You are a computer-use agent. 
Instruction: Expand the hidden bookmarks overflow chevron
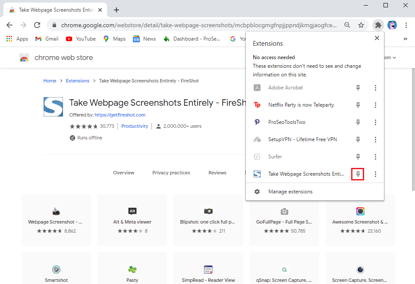pos(405,39)
